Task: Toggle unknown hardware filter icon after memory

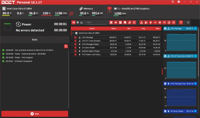Action: click(x=134, y=22)
